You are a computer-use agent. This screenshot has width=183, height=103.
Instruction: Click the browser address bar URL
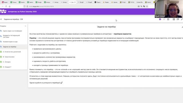(x=41, y=6)
